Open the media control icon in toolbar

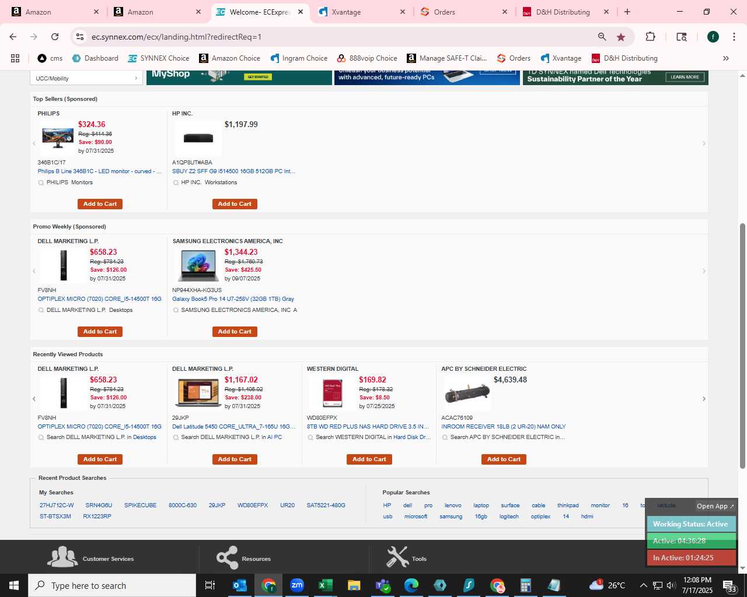pyautogui.click(x=682, y=37)
